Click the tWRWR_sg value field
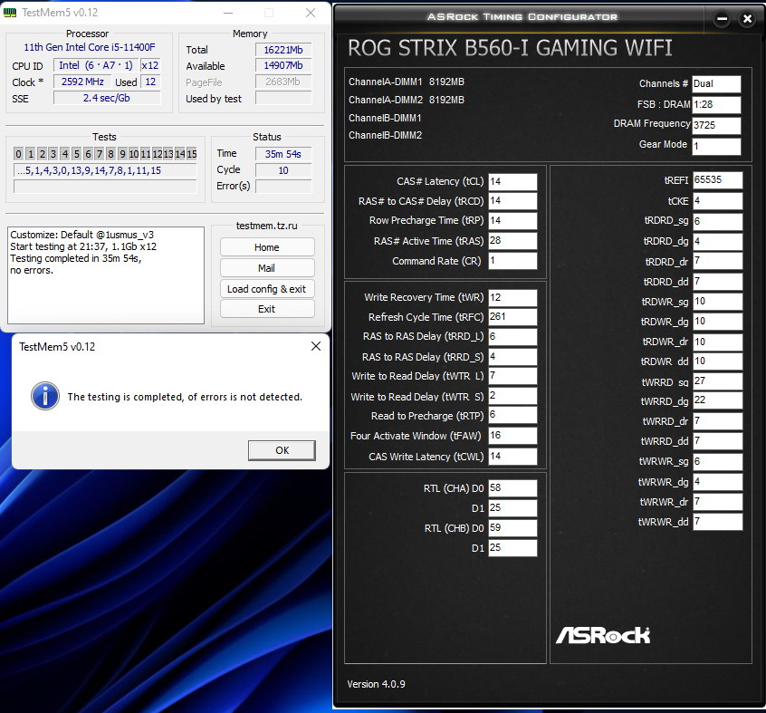This screenshot has width=766, height=713. coord(718,461)
